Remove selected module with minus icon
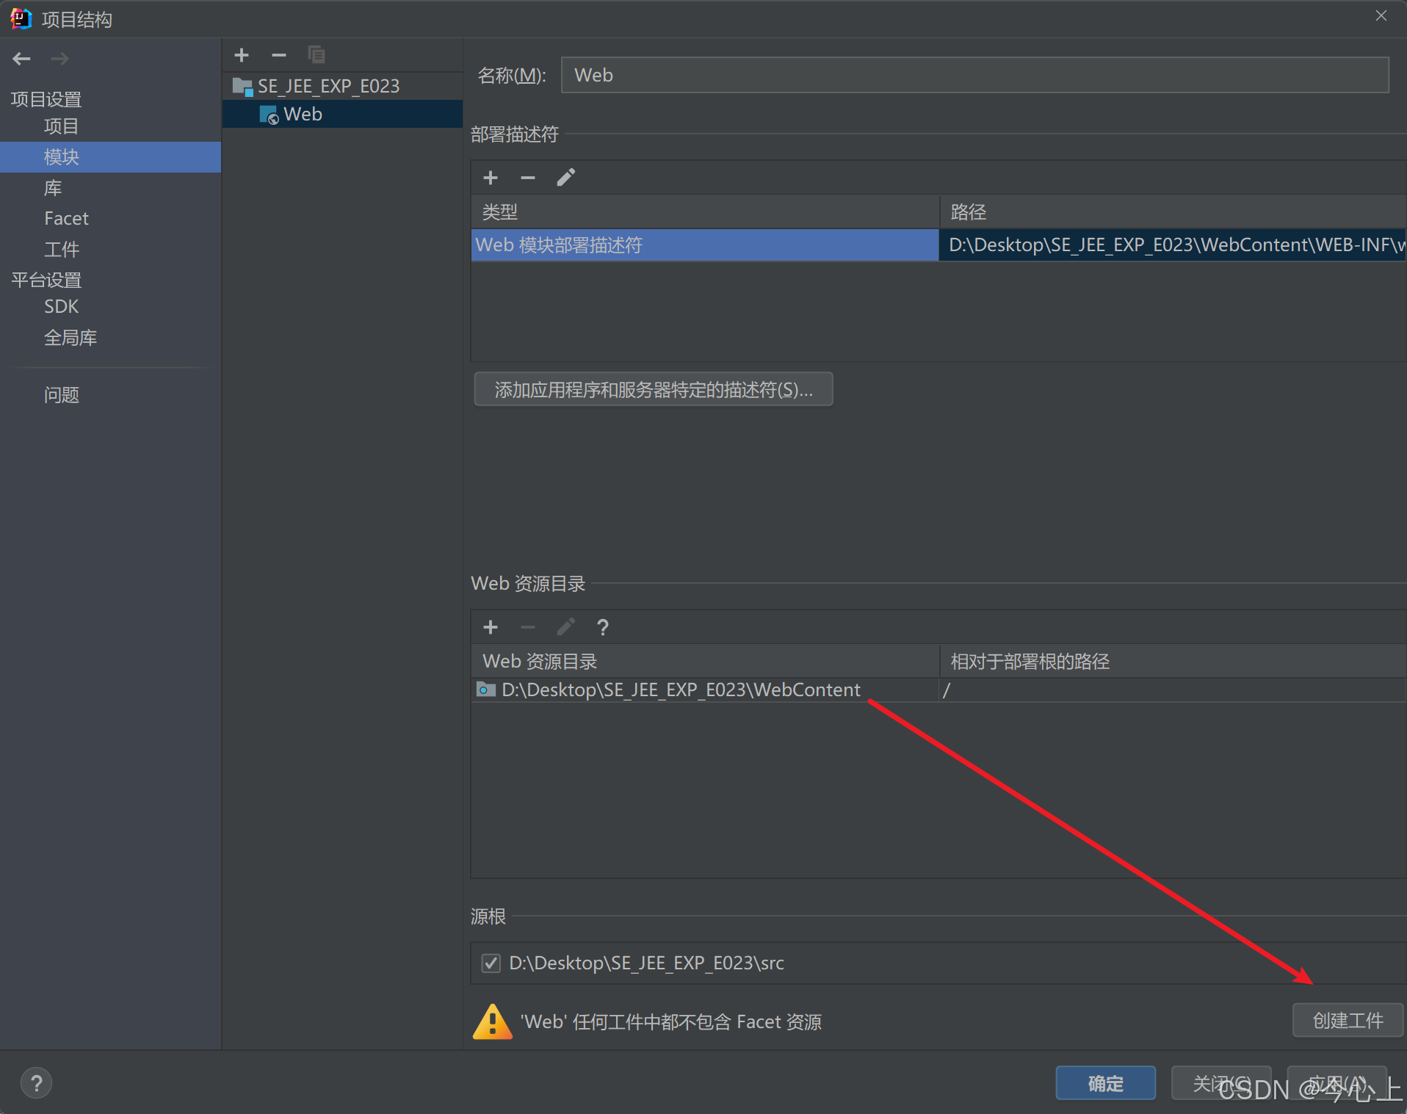 [x=279, y=55]
